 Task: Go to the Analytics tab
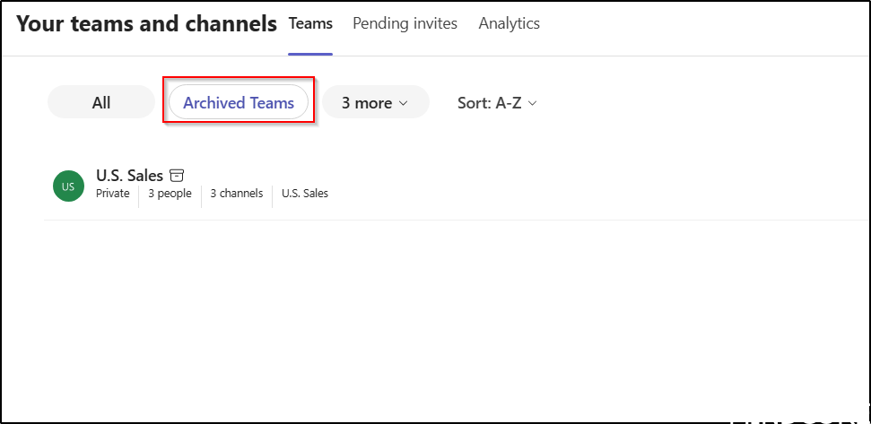[509, 23]
